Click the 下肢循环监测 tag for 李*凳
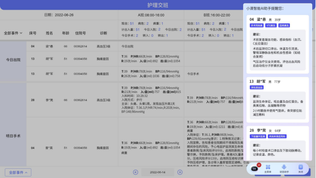The height and width of the screenshot is (178, 316). (258, 136)
